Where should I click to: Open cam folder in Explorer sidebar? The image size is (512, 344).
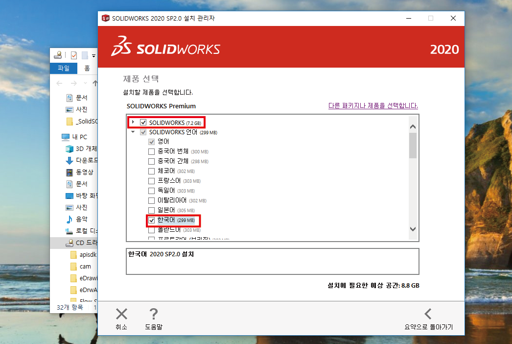click(81, 266)
